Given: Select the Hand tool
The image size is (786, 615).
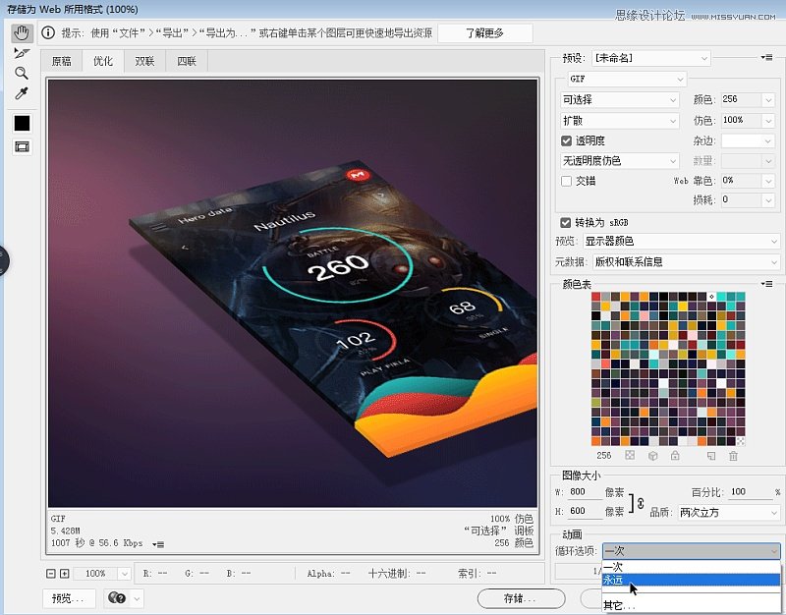Looking at the screenshot, I should 22,33.
